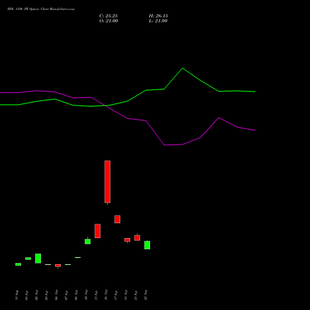The width and height of the screenshot is (310, 310).
Task: Select the green candlestick on 10 Sep
Action: [87, 241]
